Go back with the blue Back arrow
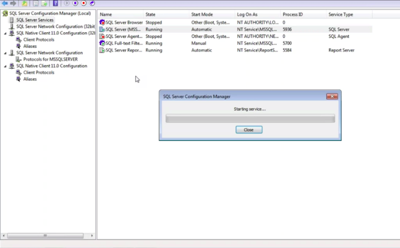Viewport: 400px width, 248px height. point(5,4)
